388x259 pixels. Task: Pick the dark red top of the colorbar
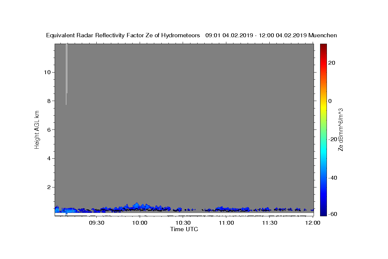323,46
